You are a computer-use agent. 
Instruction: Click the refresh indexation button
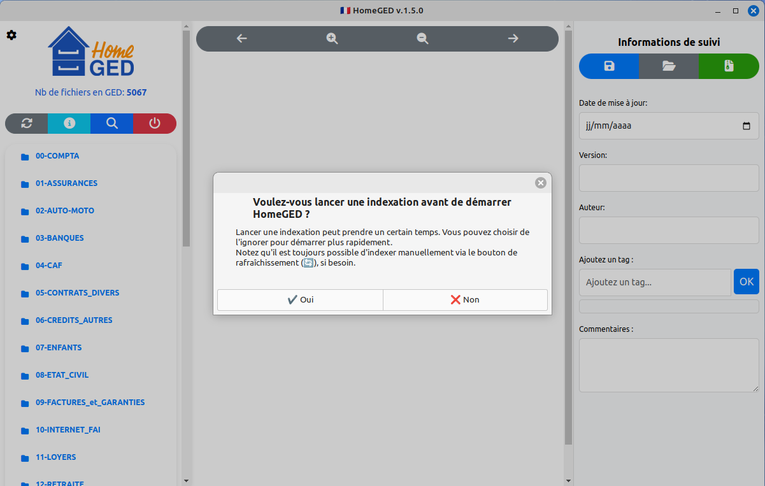coord(27,124)
